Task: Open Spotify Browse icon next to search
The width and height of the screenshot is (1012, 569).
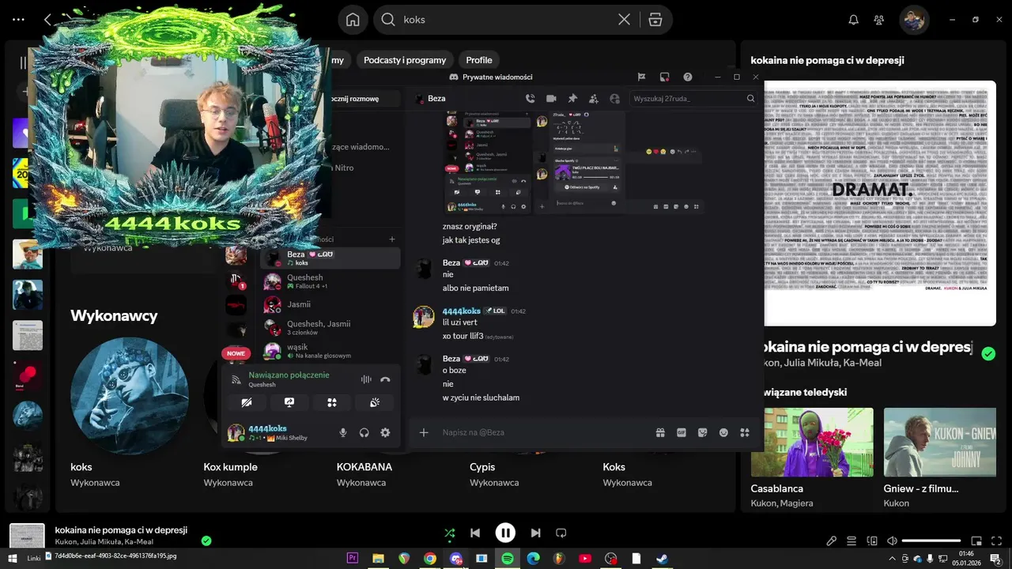Action: [x=655, y=20]
